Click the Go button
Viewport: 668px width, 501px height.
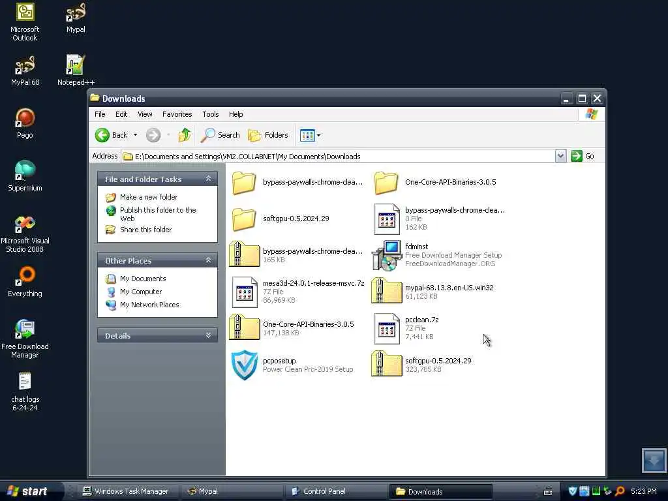[x=583, y=156]
